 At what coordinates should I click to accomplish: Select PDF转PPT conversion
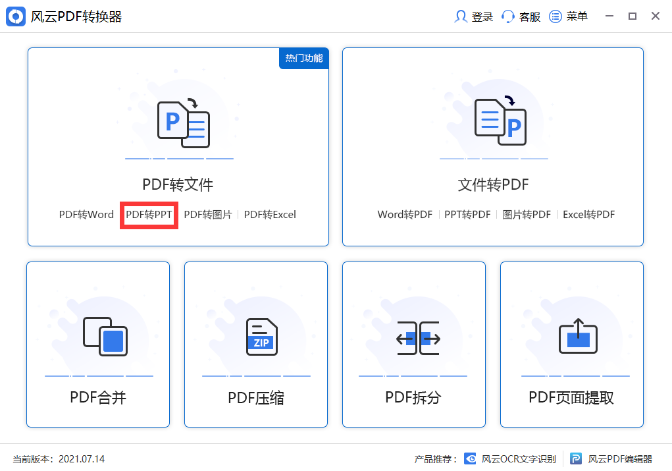(x=149, y=215)
